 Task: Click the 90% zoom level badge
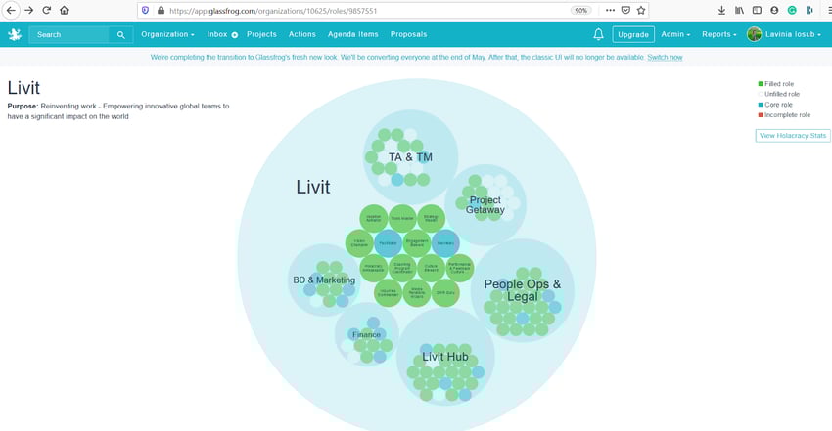click(x=581, y=10)
